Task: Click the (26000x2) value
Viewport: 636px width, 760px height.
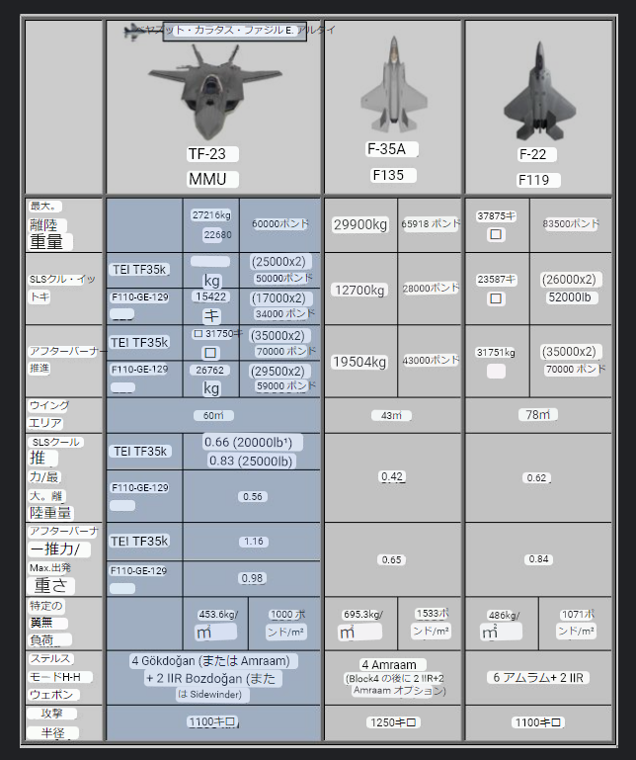Action: pyautogui.click(x=572, y=280)
